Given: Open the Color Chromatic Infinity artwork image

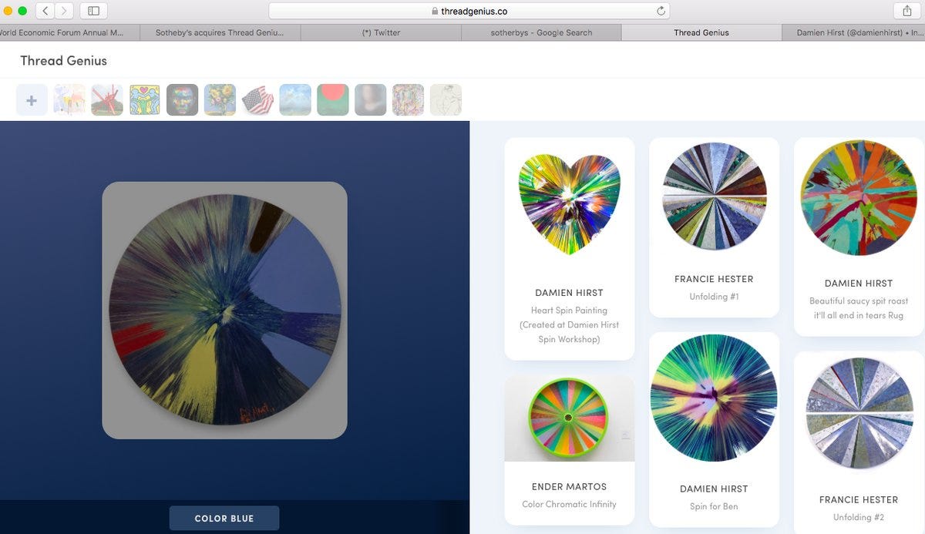Looking at the screenshot, I should click(570, 418).
